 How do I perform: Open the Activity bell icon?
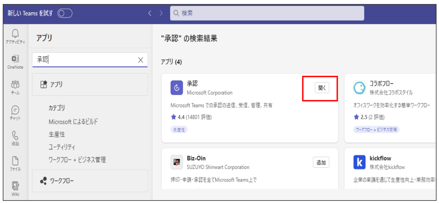[x=15, y=34]
